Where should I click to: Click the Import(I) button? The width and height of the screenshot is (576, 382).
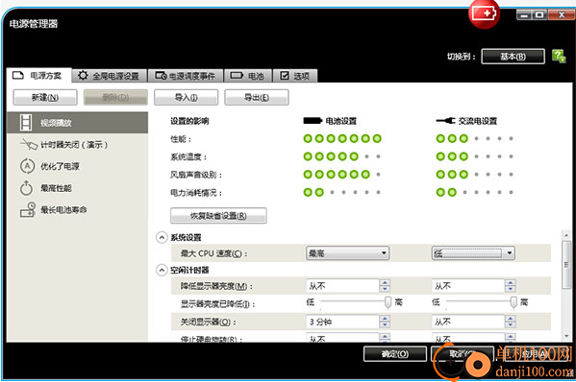(x=186, y=98)
